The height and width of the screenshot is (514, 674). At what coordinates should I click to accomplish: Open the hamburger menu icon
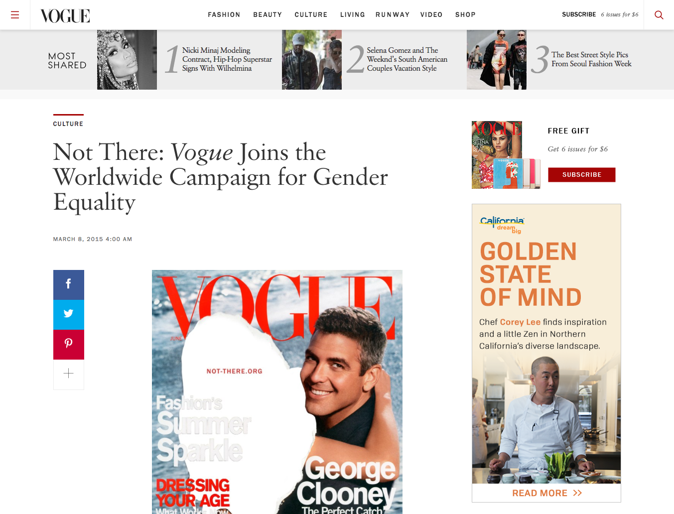pyautogui.click(x=15, y=15)
